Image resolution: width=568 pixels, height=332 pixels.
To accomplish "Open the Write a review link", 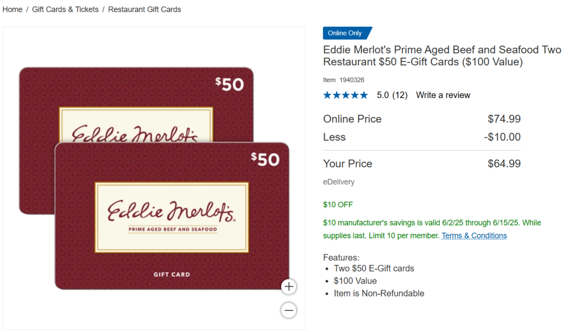I will 443,95.
